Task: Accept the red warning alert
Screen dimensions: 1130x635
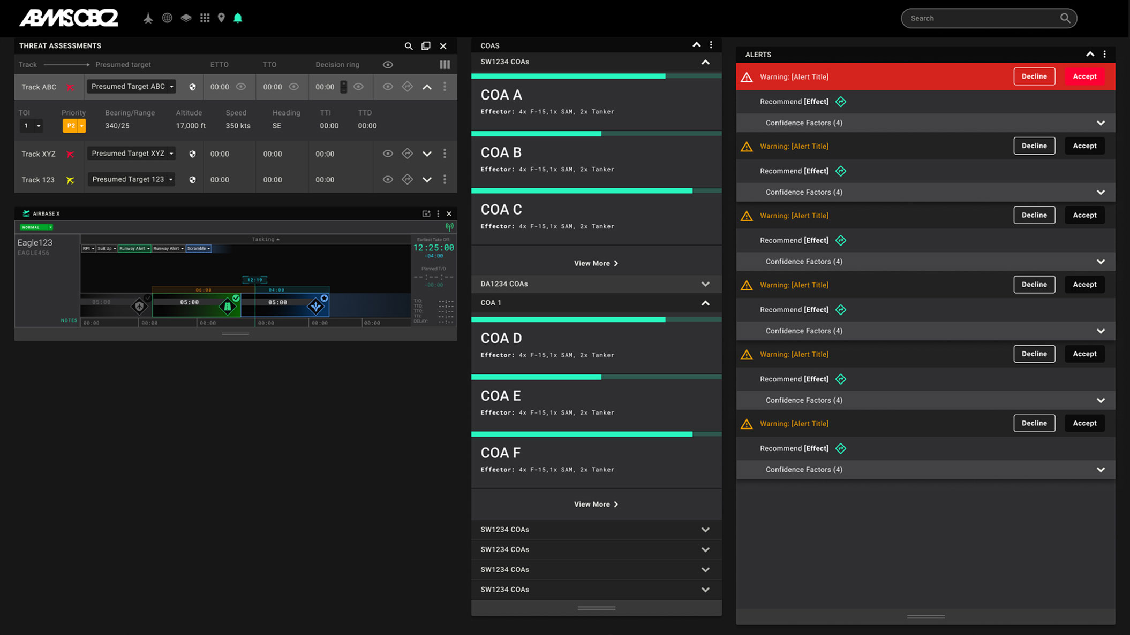Action: click(1084, 76)
